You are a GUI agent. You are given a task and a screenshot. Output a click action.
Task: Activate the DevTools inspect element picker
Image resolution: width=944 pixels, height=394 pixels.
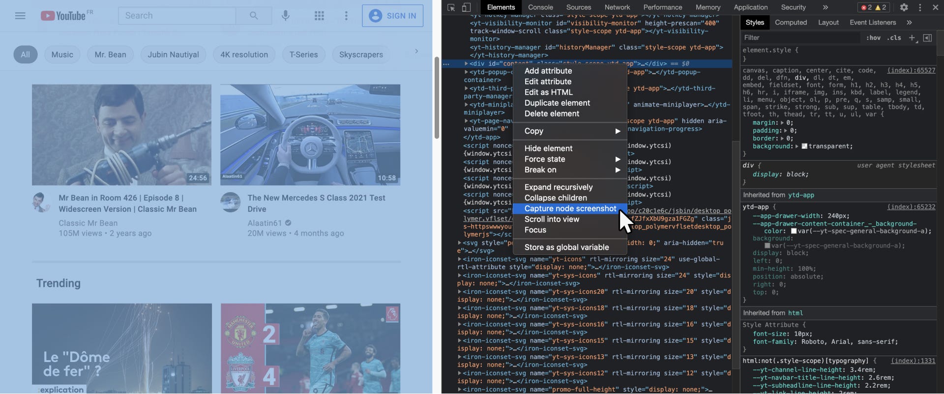click(451, 7)
